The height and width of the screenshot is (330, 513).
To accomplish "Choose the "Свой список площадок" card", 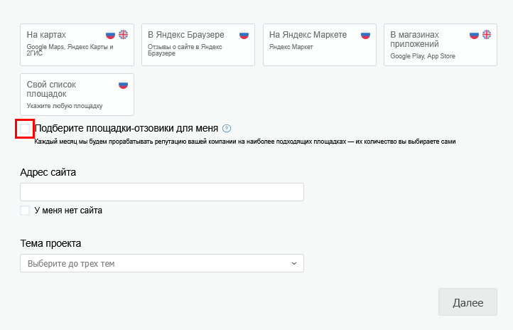I will [77, 95].
